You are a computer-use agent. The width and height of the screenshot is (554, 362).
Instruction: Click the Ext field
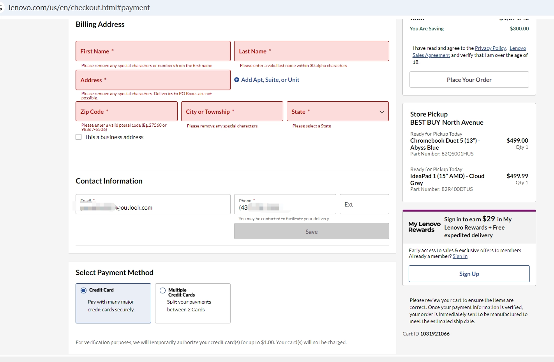364,204
